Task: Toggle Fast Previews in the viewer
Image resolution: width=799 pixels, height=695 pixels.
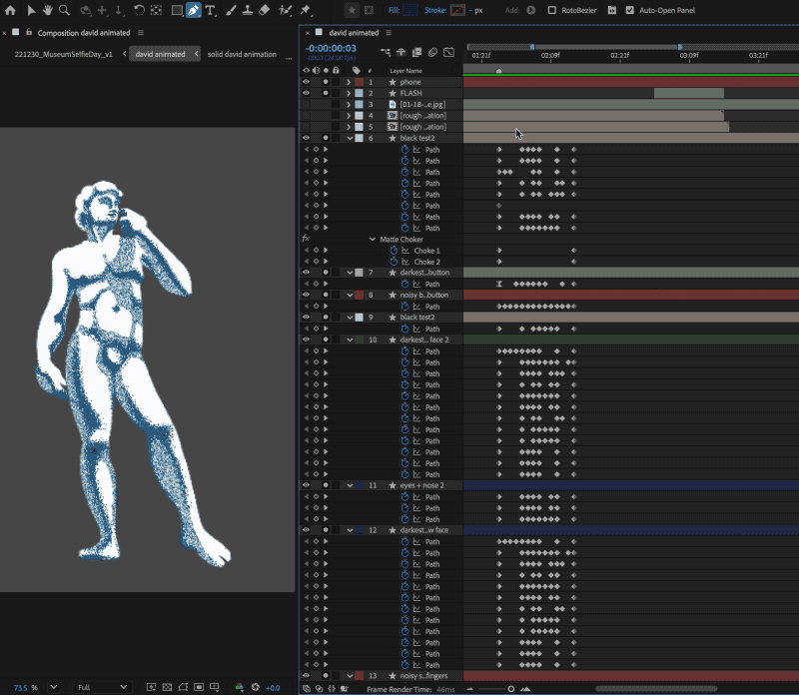Action: (x=152, y=687)
